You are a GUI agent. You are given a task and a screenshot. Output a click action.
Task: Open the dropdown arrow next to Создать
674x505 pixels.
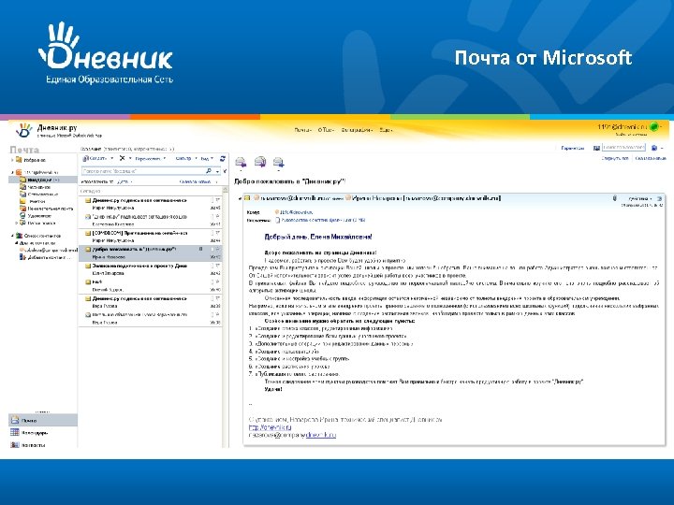coord(112,158)
